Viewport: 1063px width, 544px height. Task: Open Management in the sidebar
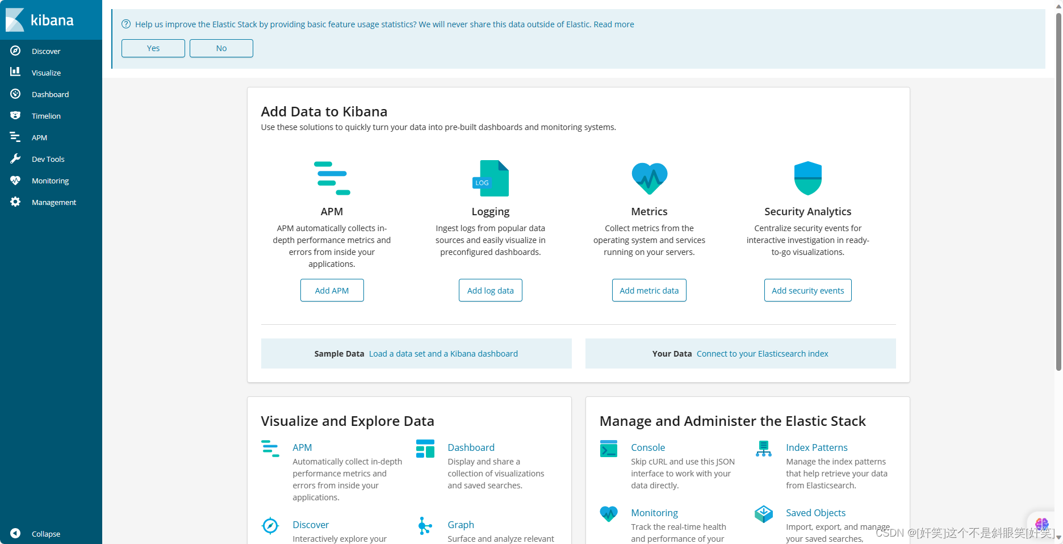pos(54,202)
